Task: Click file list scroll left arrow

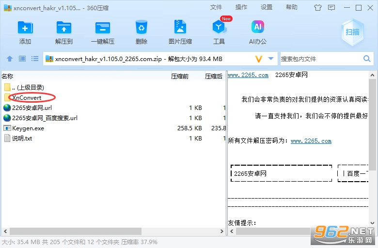Action: pyautogui.click(x=5, y=232)
